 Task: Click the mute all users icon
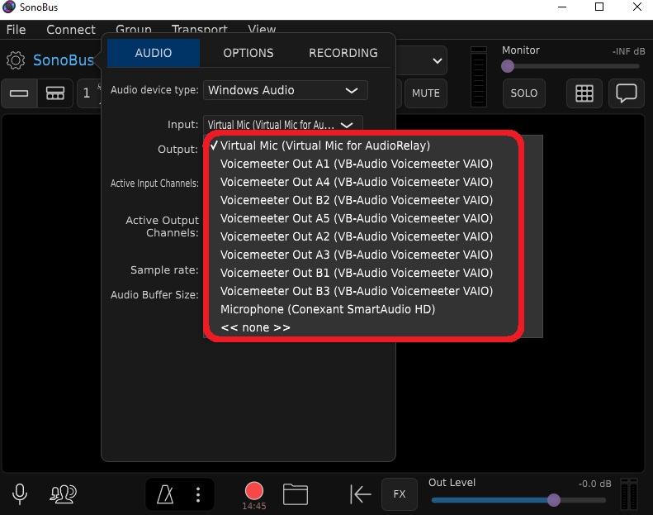pos(64,494)
